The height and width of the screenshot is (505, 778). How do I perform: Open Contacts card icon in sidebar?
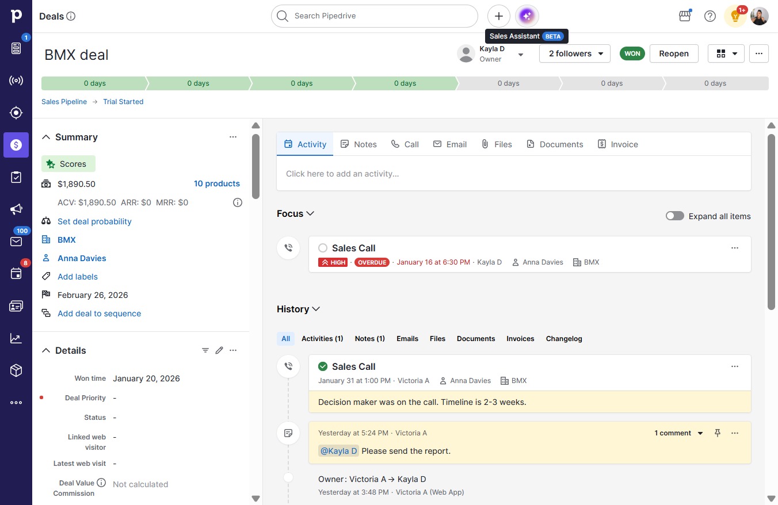(16, 306)
